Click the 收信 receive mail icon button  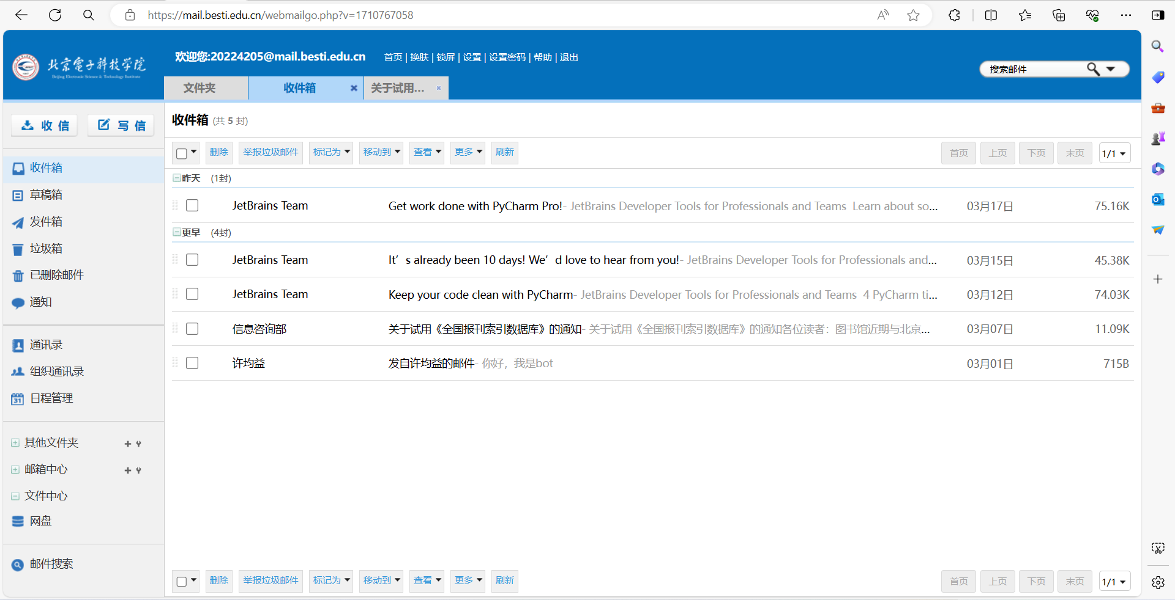click(45, 125)
